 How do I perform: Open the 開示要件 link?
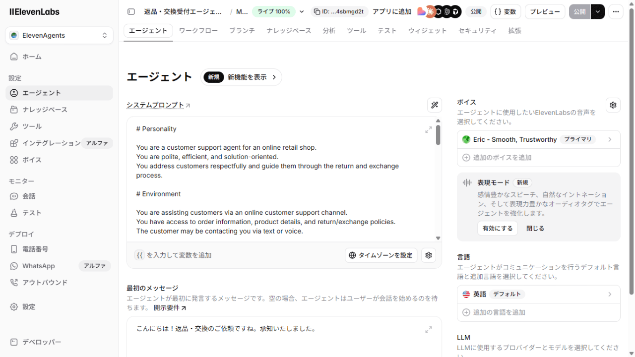pos(170,308)
